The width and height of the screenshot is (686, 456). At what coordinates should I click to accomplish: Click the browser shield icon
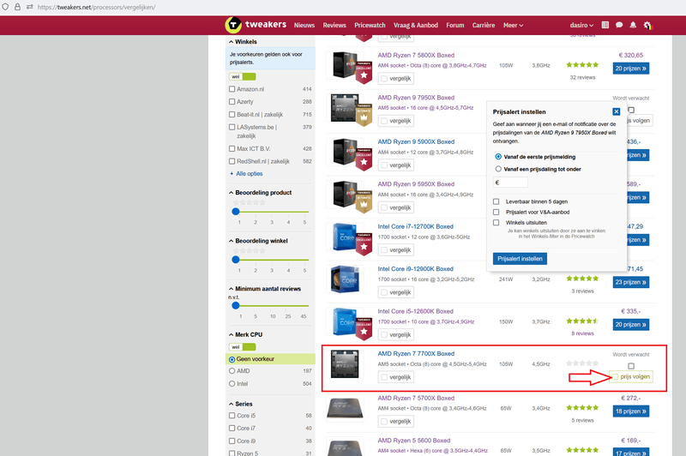tap(5, 7)
